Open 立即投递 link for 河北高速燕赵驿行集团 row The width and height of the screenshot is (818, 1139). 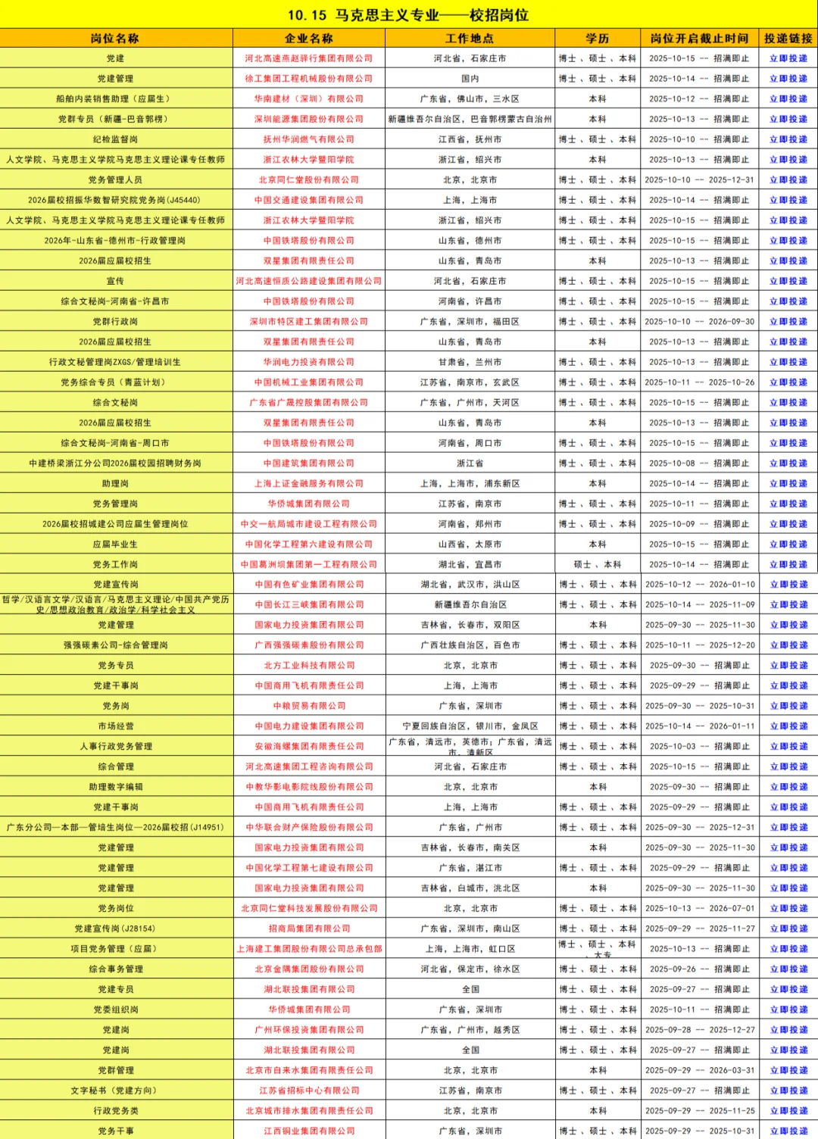788,58
